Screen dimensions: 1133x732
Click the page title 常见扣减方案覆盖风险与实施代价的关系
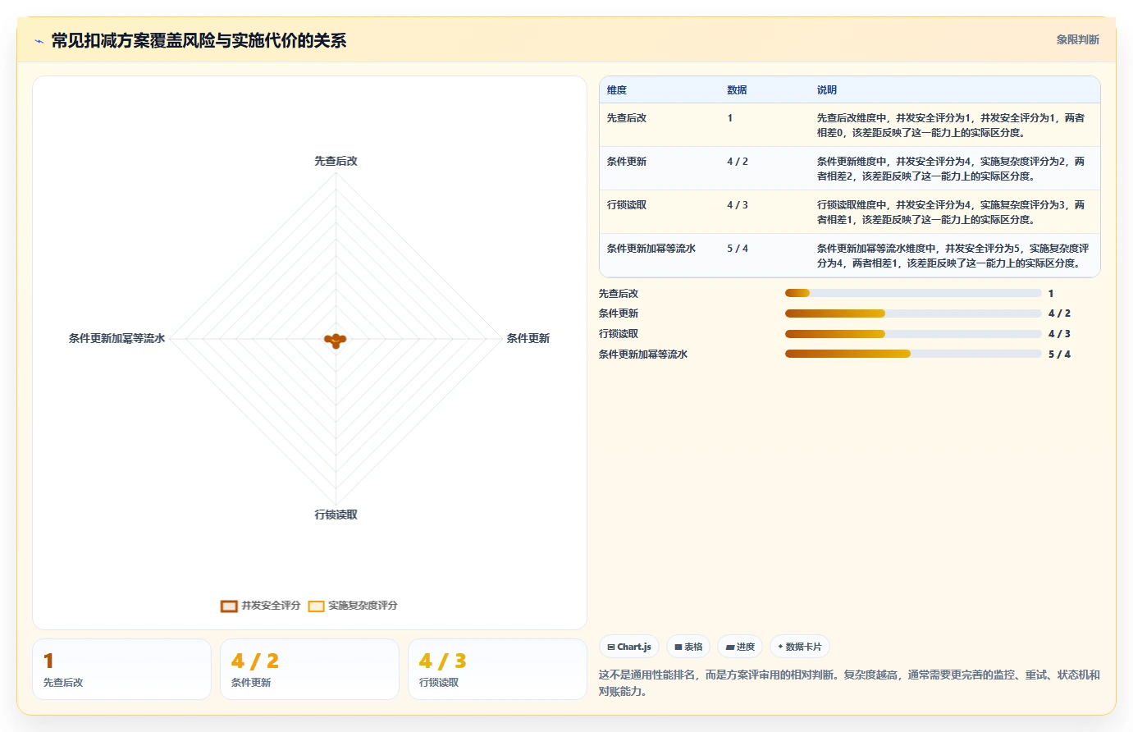[x=199, y=40]
